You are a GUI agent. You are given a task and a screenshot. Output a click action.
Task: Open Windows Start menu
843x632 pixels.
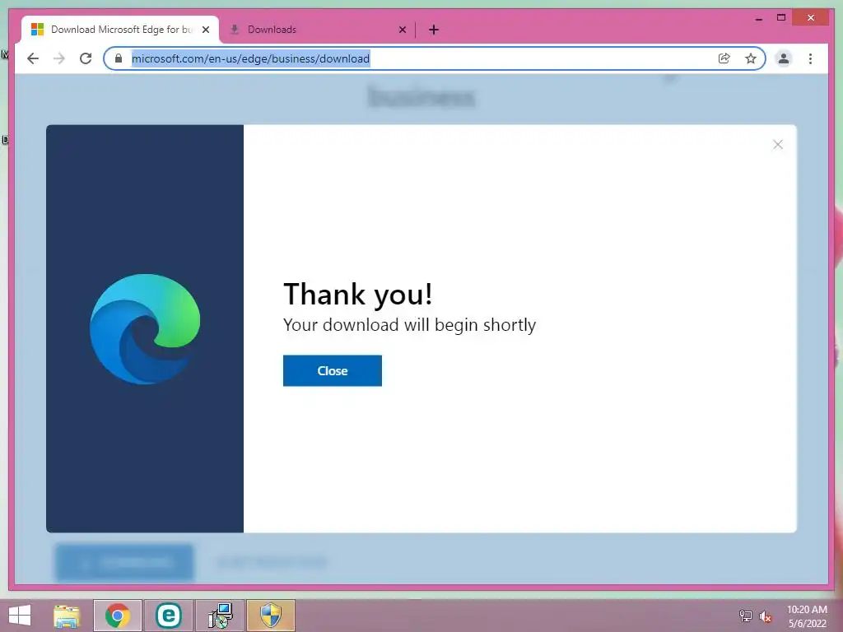(20, 616)
